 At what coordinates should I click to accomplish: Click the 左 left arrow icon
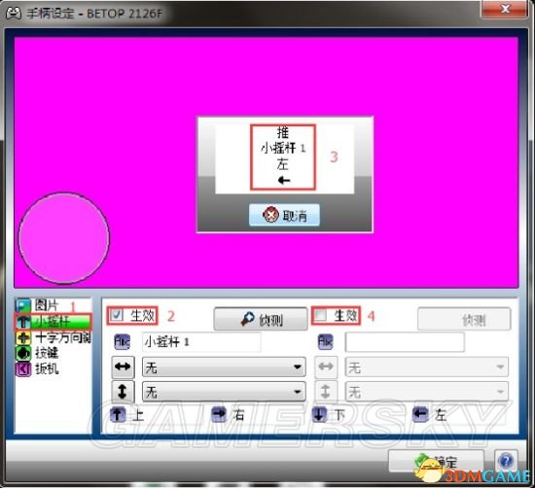420,414
